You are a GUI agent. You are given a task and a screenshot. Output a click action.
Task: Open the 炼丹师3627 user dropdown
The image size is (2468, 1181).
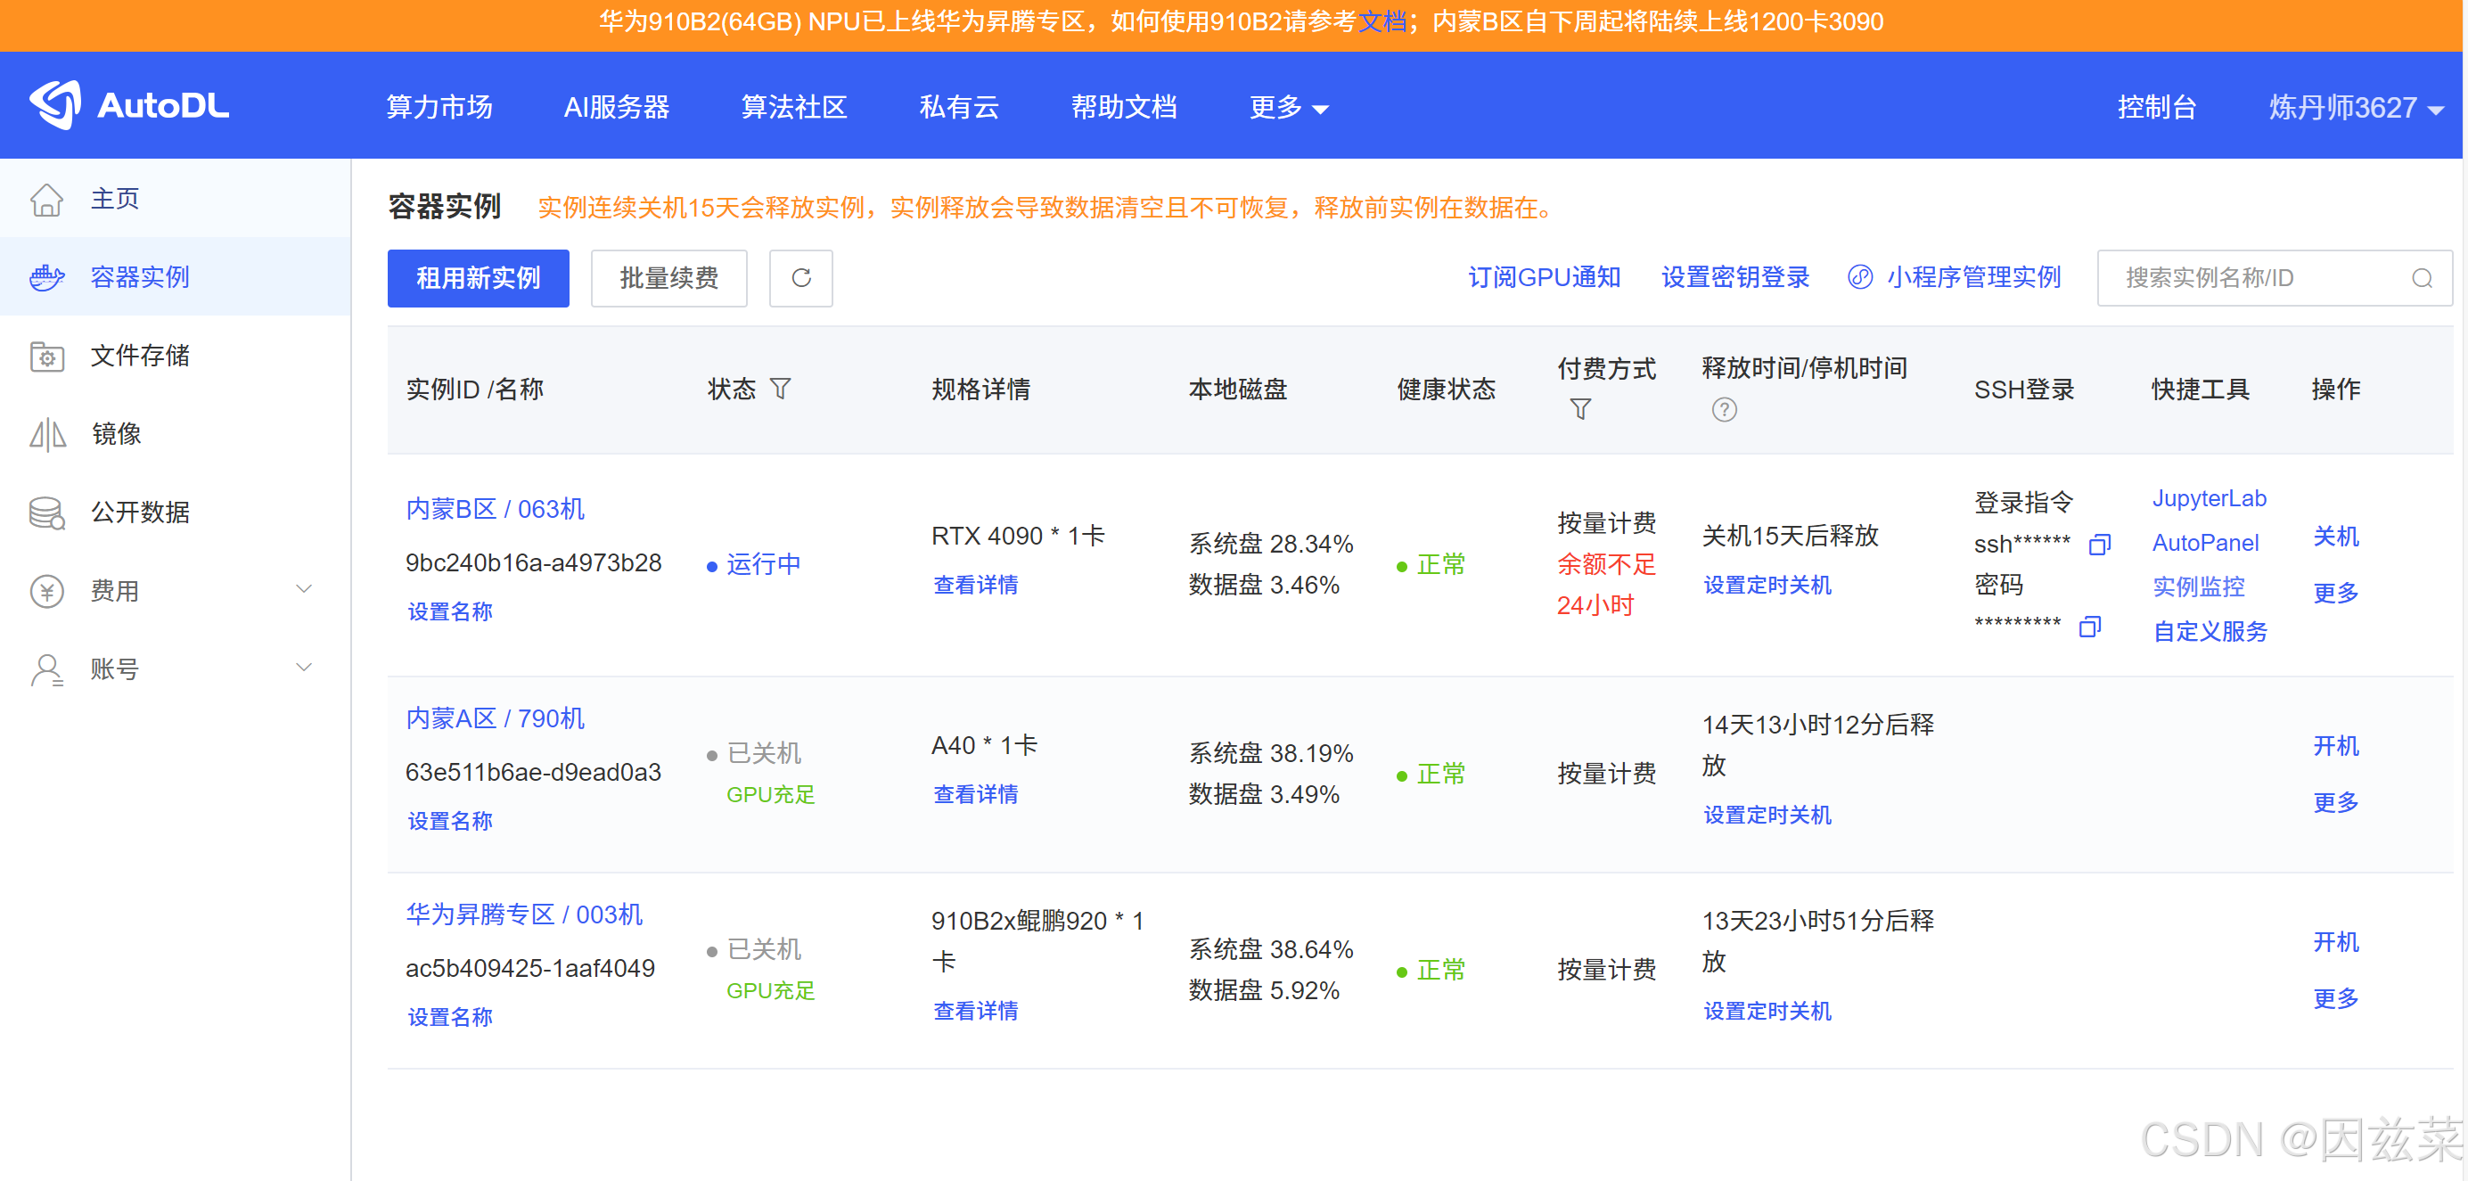[x=2354, y=107]
